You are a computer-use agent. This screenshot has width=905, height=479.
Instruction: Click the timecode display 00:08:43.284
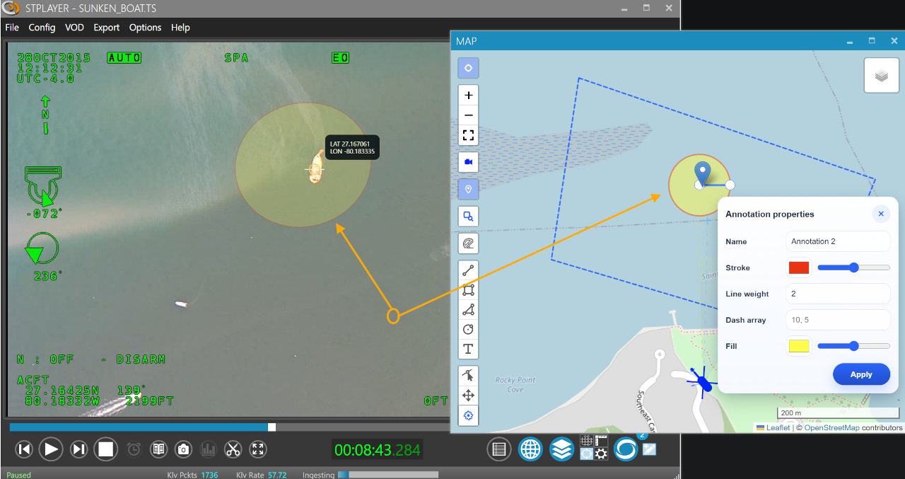click(x=377, y=449)
